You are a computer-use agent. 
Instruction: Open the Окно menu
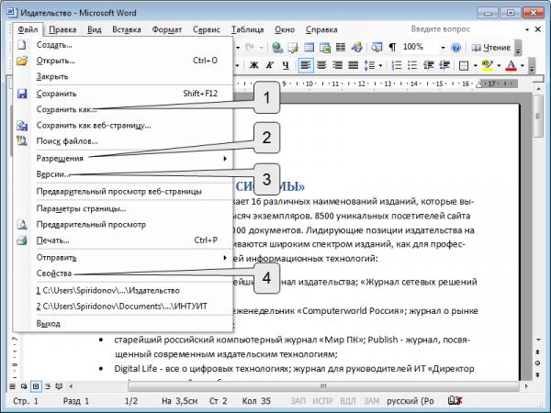tap(285, 29)
